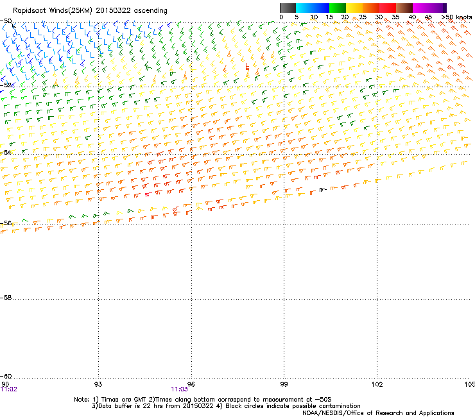Viewport: 475px width, 417px height.
Task: Click the pink-magenta wind barb near 55S
Action: tap(148, 194)
